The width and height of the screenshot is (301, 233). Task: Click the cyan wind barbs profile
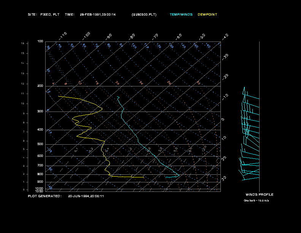click(x=249, y=134)
